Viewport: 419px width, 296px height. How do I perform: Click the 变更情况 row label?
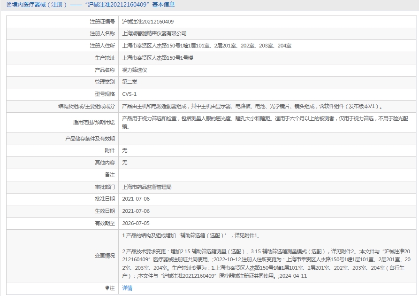coord(105,256)
